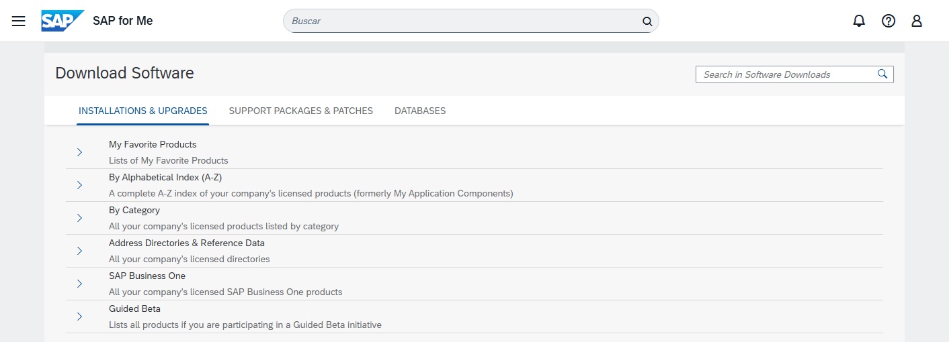Expand My Favorite Products chevron
The width and height of the screenshot is (949, 342).
[79, 152]
